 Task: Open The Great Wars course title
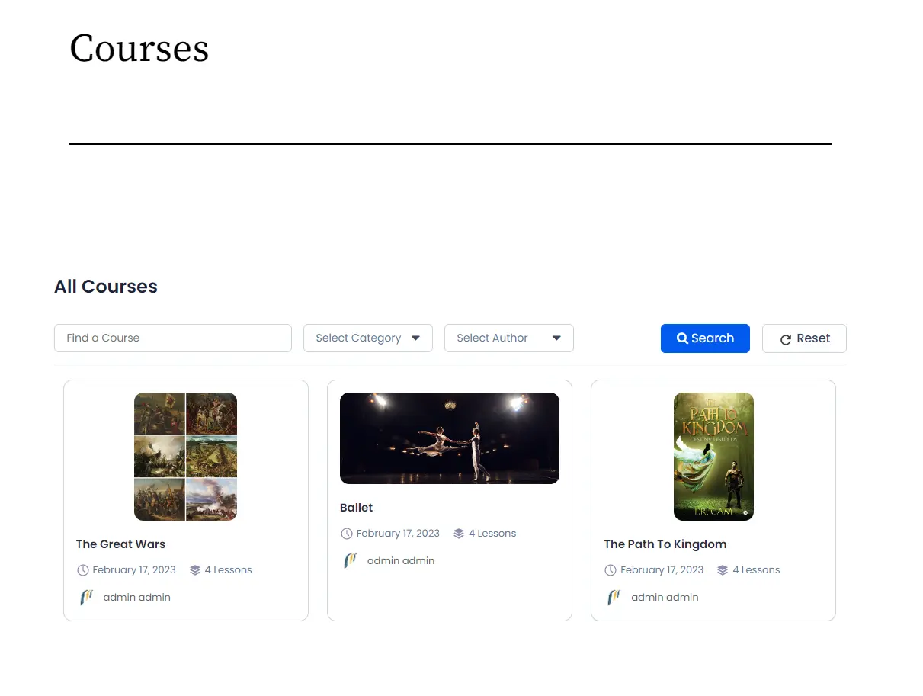pos(120,544)
